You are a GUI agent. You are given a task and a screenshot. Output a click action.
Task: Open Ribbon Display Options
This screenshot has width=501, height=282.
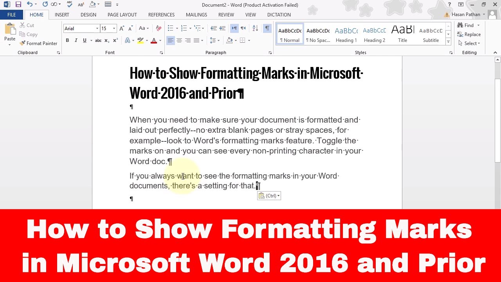[461, 5]
